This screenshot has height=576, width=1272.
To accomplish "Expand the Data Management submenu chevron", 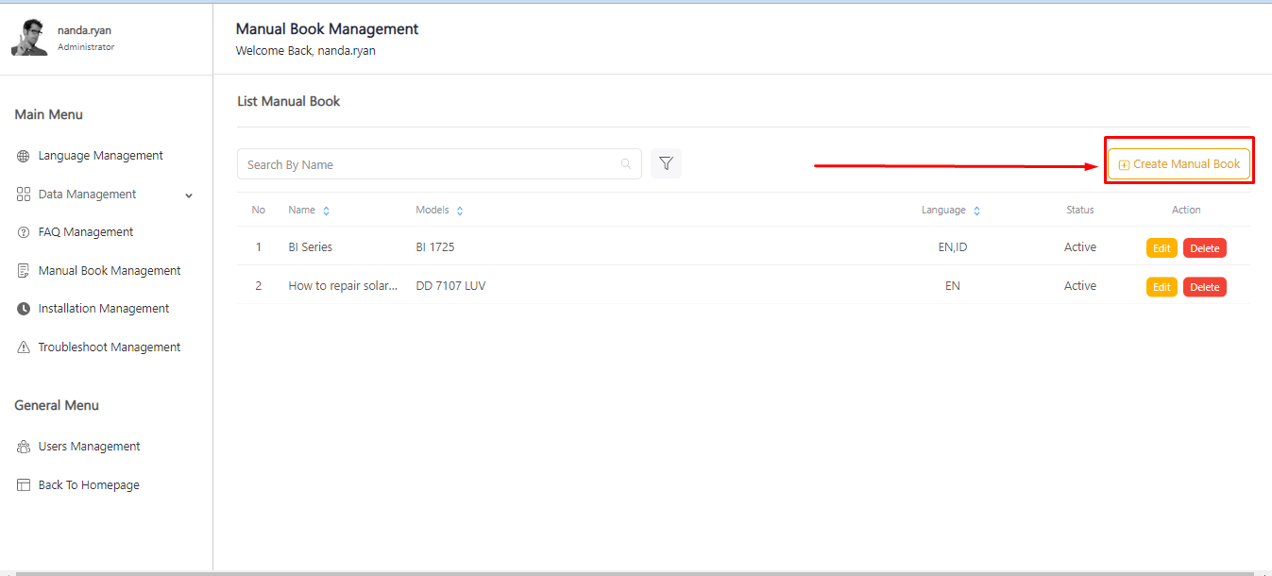I will [189, 195].
